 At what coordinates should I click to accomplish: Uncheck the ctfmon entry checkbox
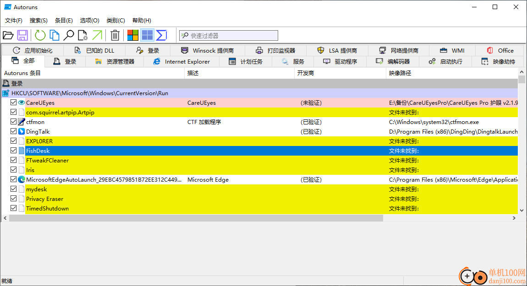click(x=13, y=122)
